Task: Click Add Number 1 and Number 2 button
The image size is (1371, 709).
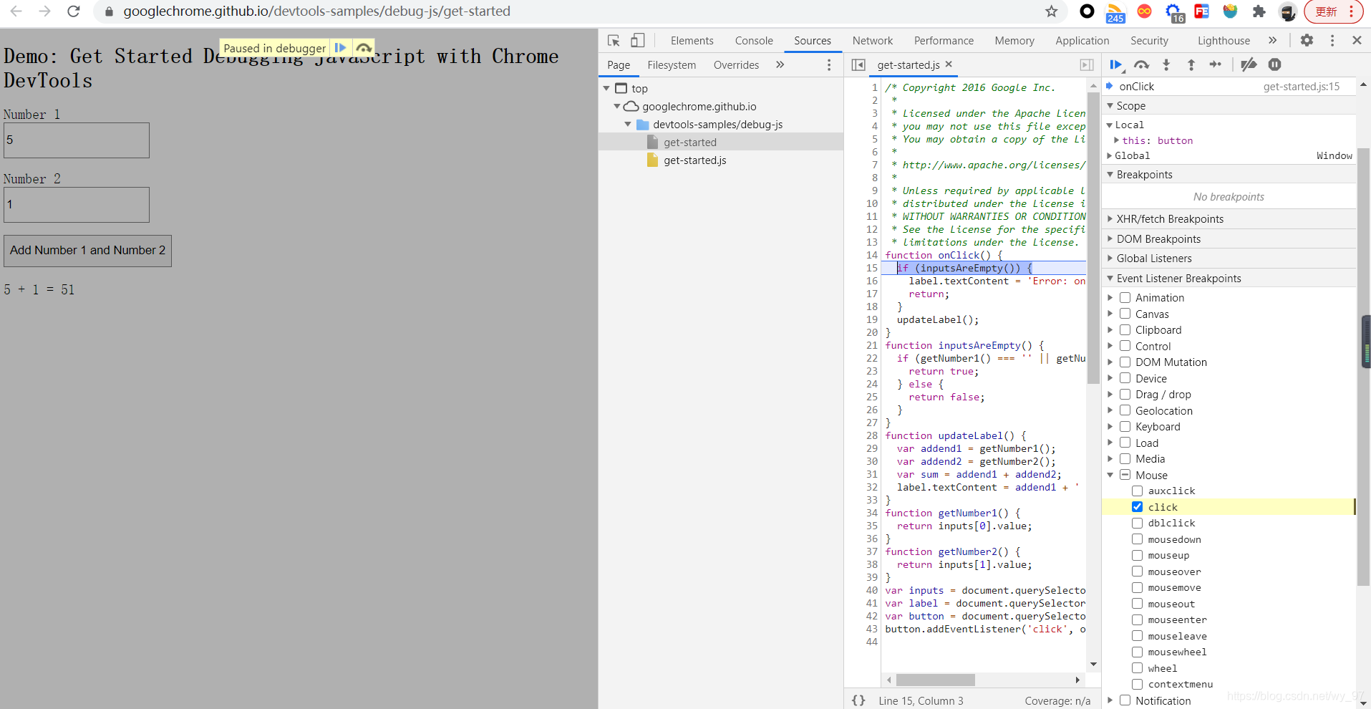Action: (x=87, y=251)
